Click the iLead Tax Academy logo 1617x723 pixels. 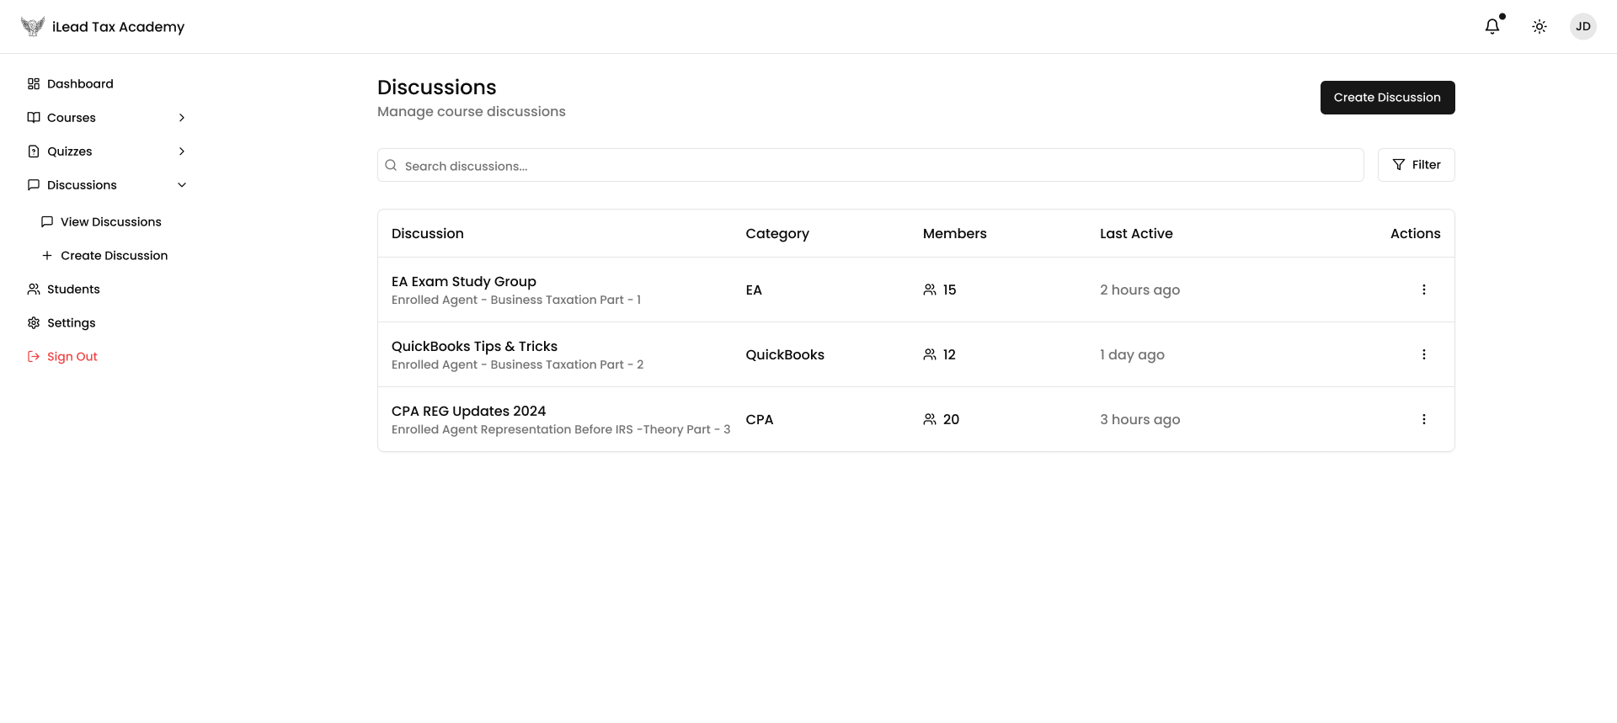pyautogui.click(x=33, y=27)
